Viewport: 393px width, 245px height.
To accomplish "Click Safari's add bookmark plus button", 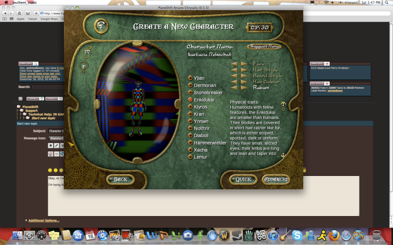I will click(x=36, y=13).
